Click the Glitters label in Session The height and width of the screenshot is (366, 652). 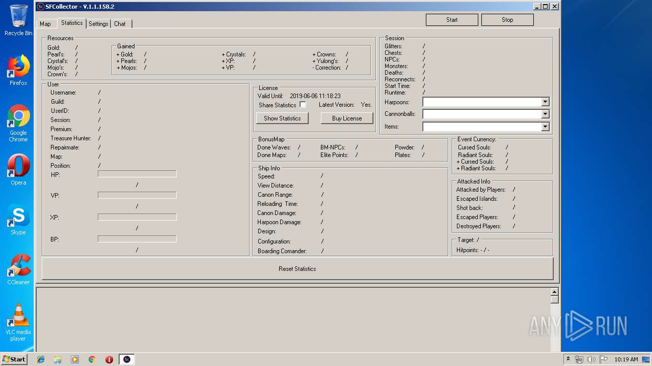coord(393,46)
